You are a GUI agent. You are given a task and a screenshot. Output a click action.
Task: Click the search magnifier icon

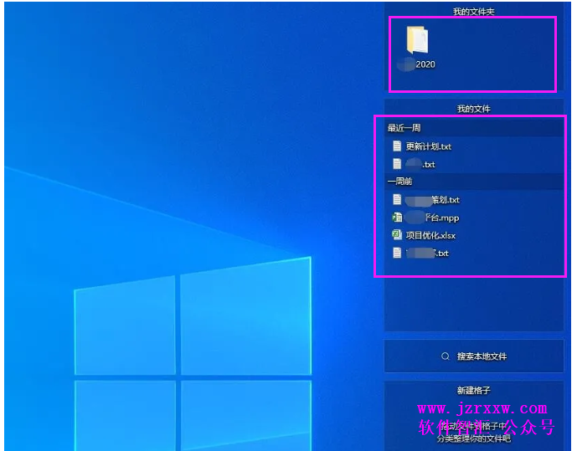[x=446, y=356]
